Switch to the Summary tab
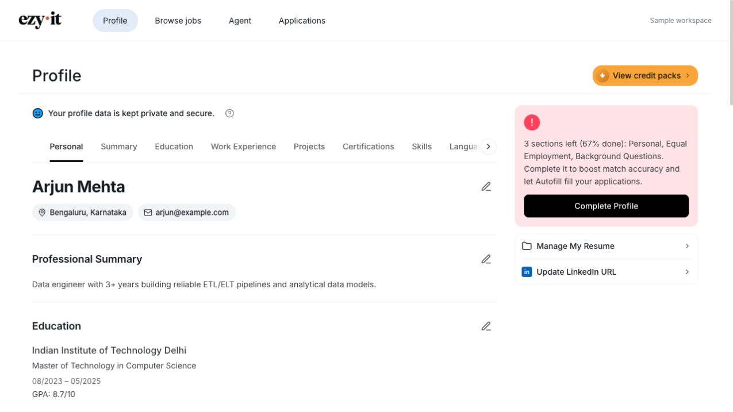This screenshot has height=412, width=733. point(119,147)
